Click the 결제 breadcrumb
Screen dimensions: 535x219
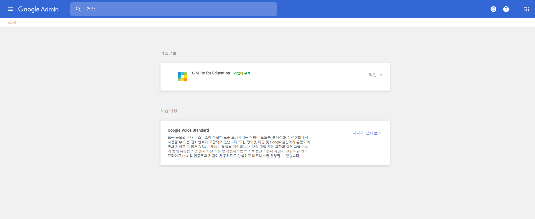click(12, 23)
